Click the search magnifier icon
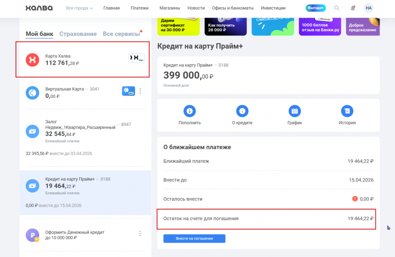 pos(337,8)
